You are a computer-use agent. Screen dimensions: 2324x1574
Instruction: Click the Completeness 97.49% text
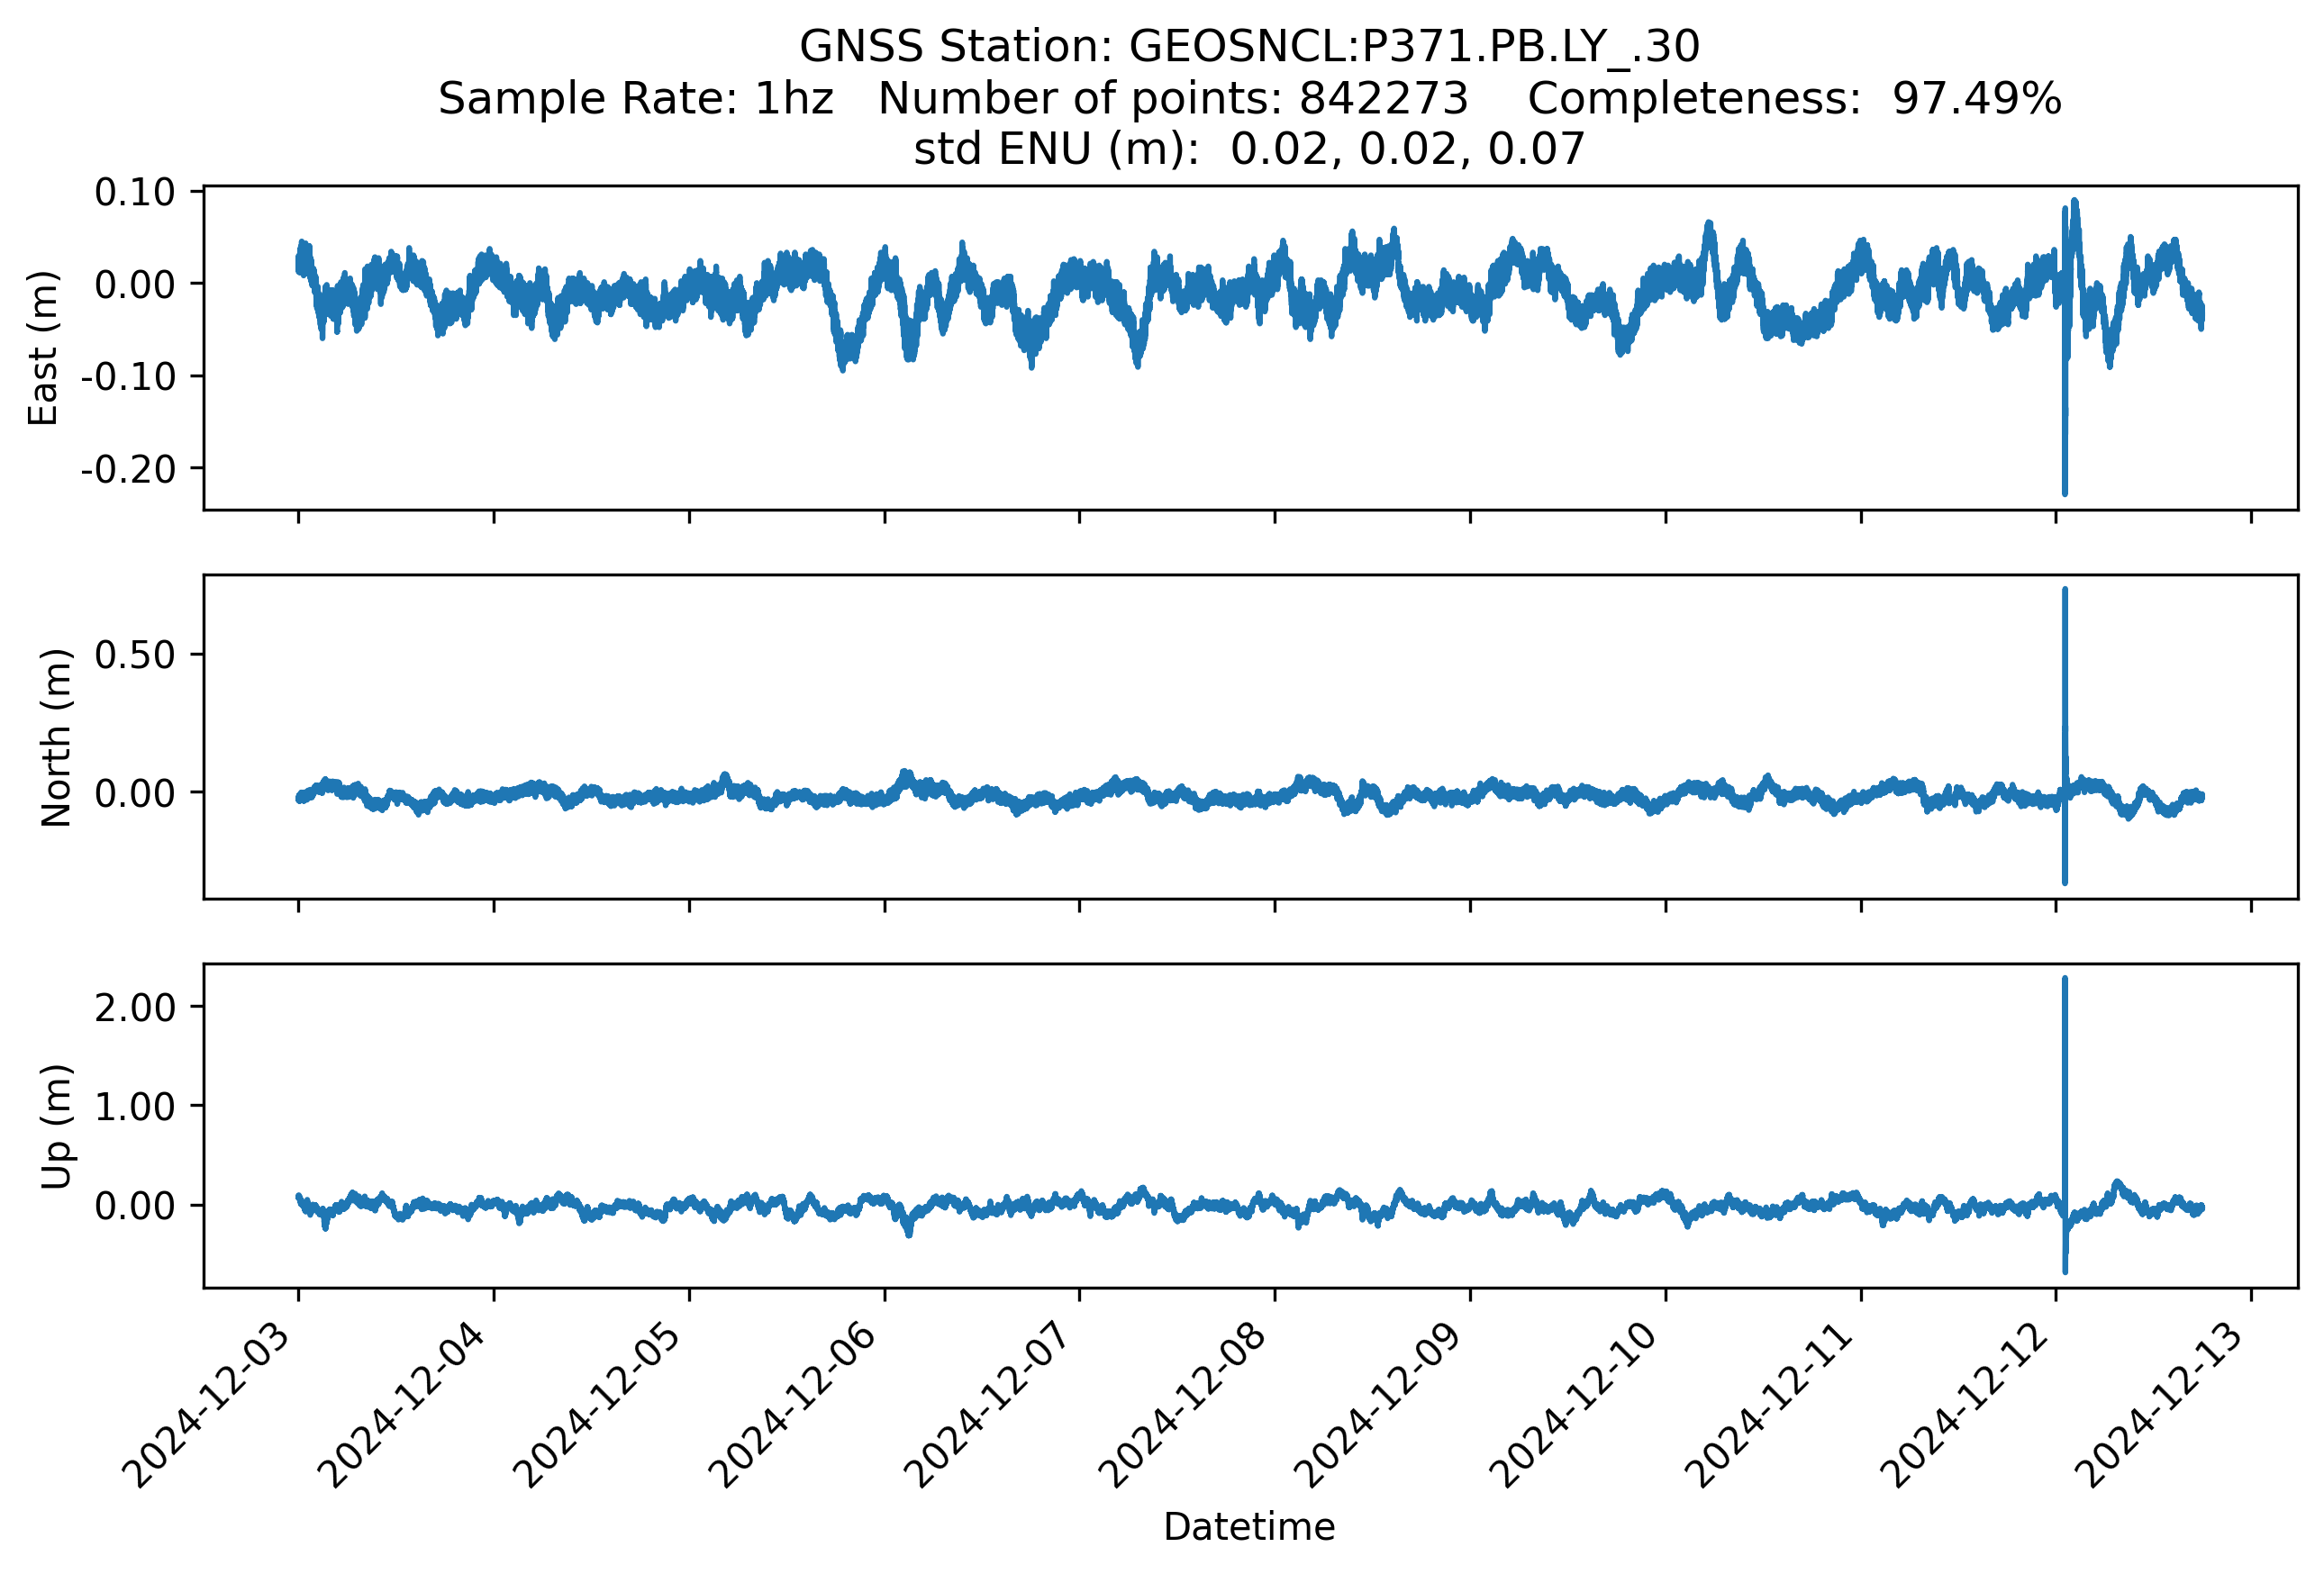point(1794,99)
